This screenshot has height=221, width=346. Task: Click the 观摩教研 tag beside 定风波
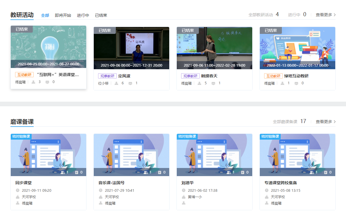pos(107,76)
